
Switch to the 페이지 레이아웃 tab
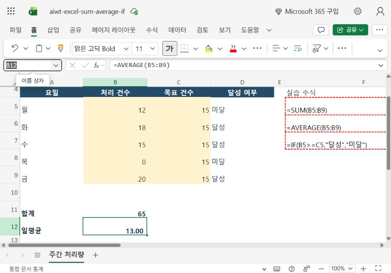pos(113,30)
